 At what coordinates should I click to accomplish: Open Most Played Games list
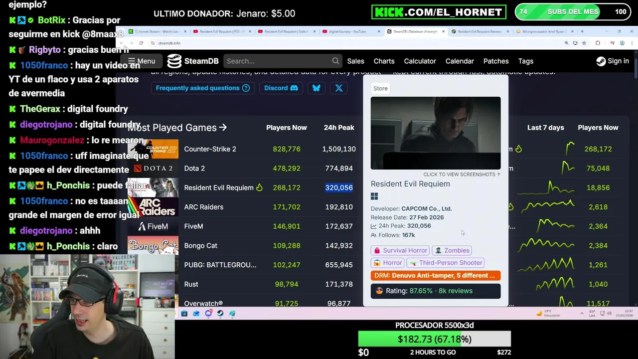(x=177, y=128)
